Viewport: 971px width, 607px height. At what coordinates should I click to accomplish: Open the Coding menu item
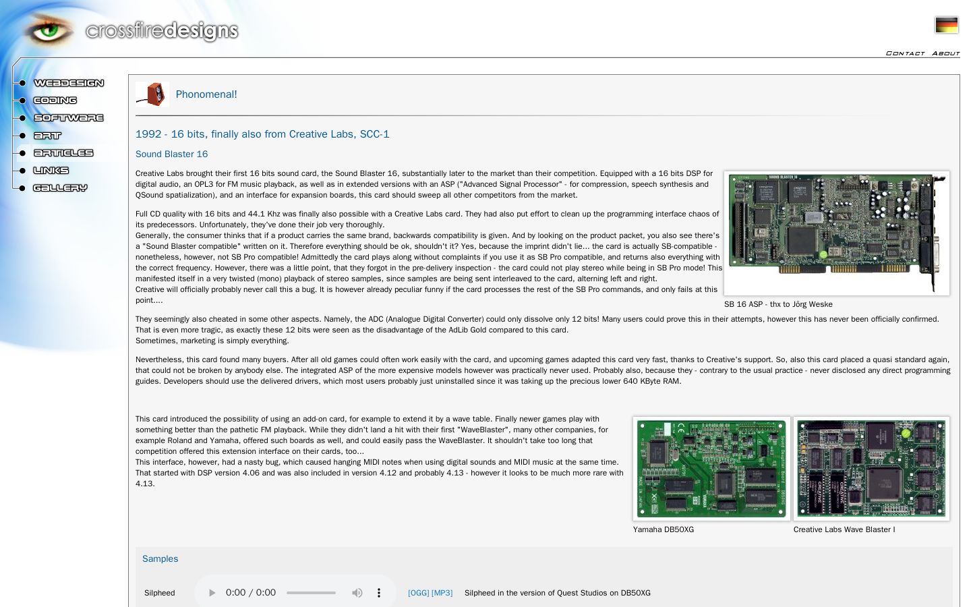point(55,100)
